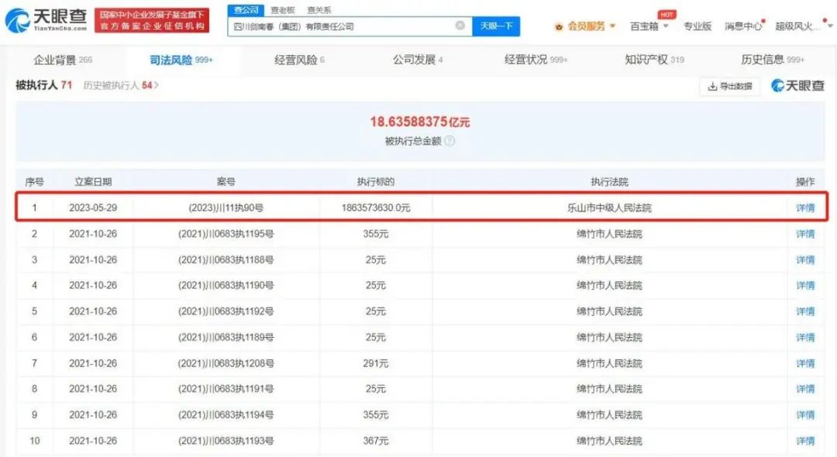Open 详情 for case 川0683执1192号
This screenshot has width=837, height=457.
click(x=805, y=311)
